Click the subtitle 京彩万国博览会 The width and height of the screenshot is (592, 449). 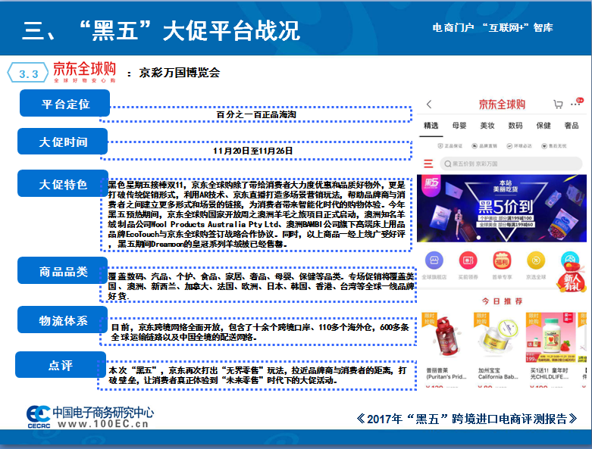tap(180, 73)
